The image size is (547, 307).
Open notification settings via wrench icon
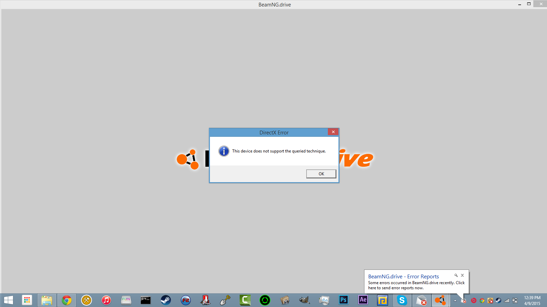(x=456, y=275)
